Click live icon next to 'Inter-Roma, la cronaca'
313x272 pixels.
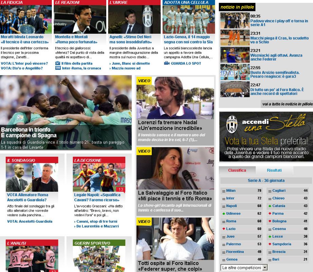coord(57,68)
